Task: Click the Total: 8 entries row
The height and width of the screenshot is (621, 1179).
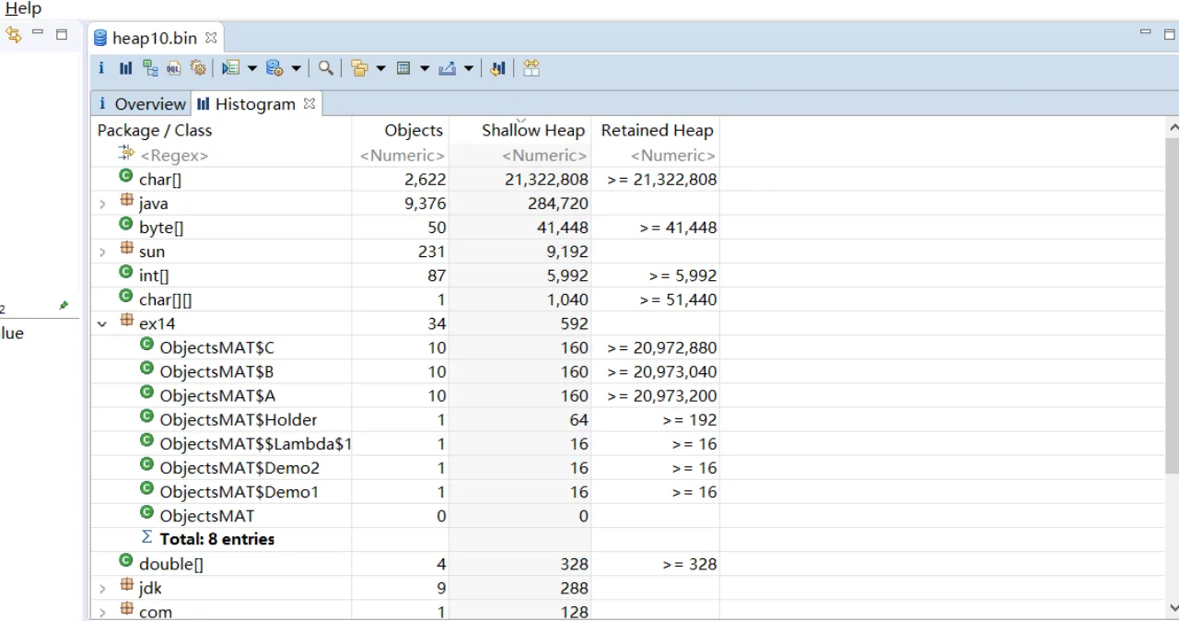Action: [x=405, y=539]
